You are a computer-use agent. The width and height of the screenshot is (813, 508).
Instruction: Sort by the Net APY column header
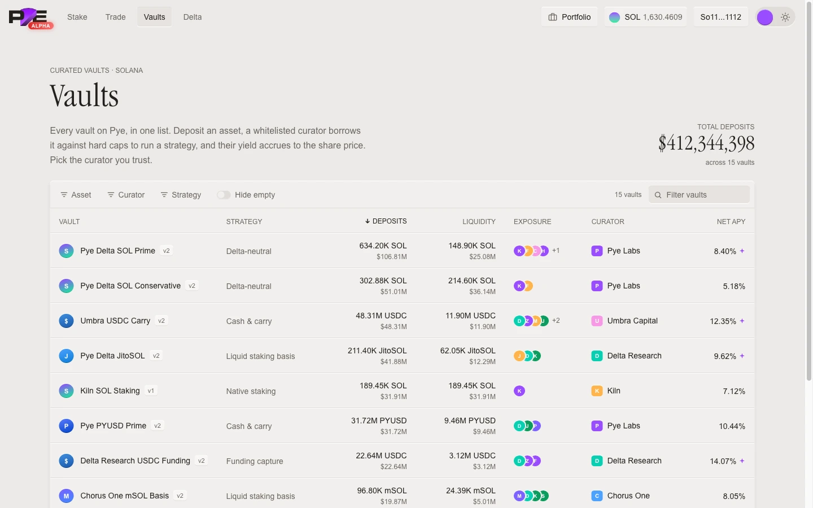731,222
